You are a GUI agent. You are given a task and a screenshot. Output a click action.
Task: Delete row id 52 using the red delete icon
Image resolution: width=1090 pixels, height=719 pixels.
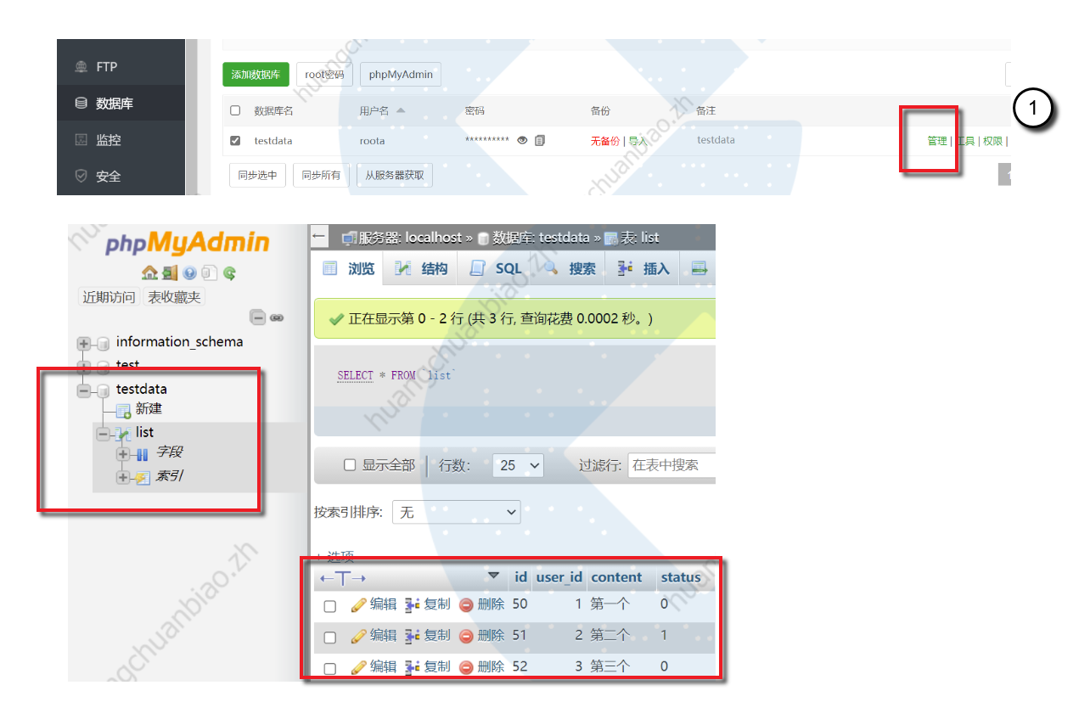466,667
